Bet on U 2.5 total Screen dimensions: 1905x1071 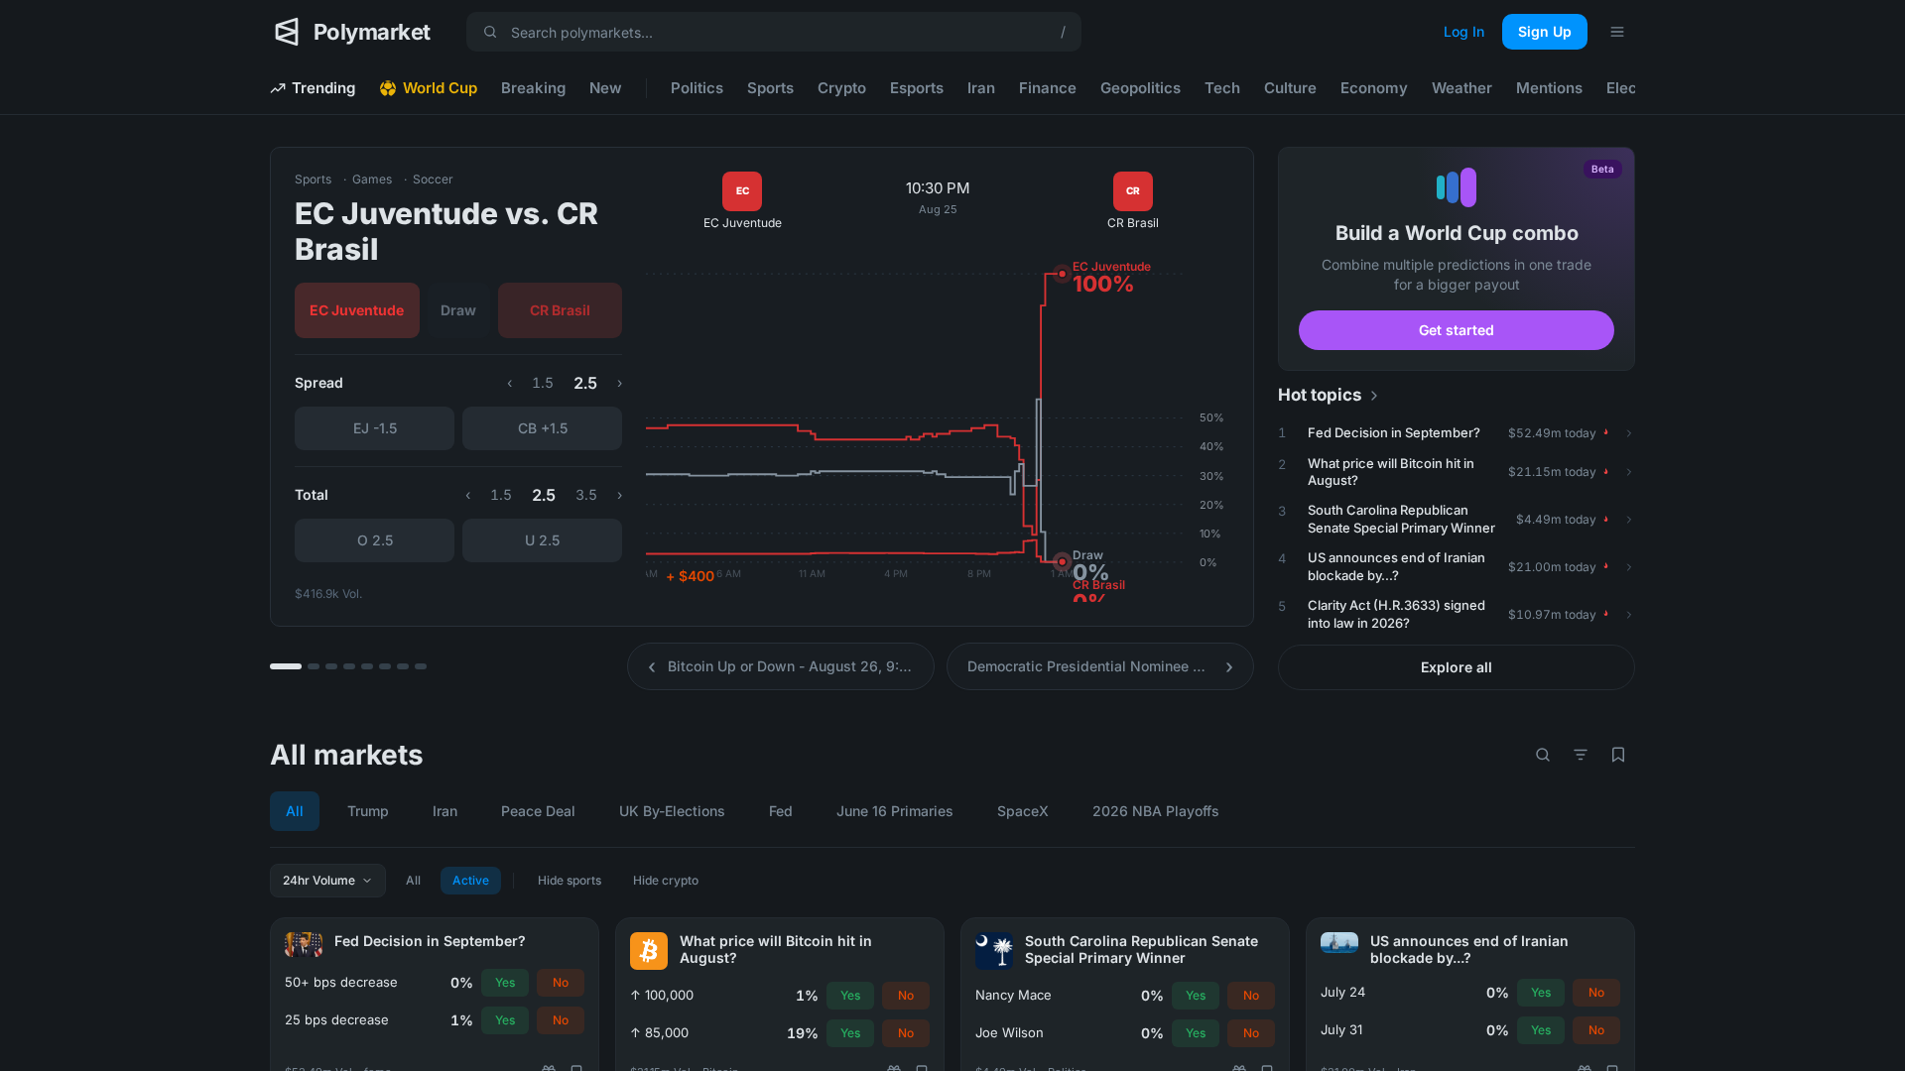[543, 540]
